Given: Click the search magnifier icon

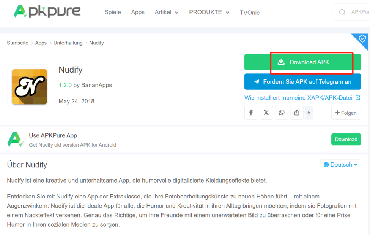Looking at the screenshot, I should tap(342, 12).
